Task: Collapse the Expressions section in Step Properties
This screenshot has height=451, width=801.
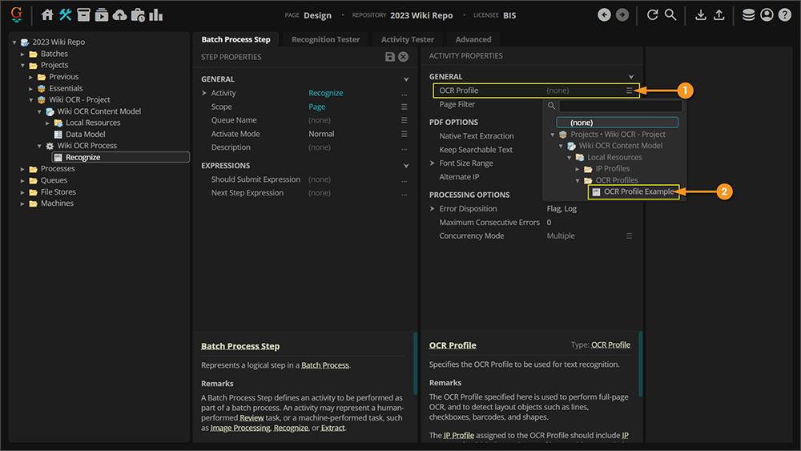Action: pyautogui.click(x=406, y=166)
